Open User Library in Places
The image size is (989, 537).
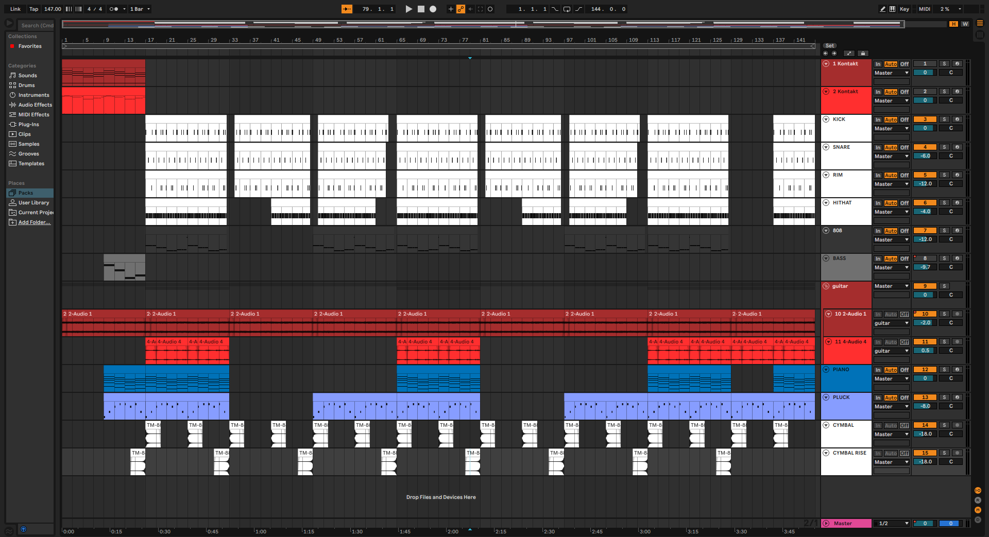(29, 202)
